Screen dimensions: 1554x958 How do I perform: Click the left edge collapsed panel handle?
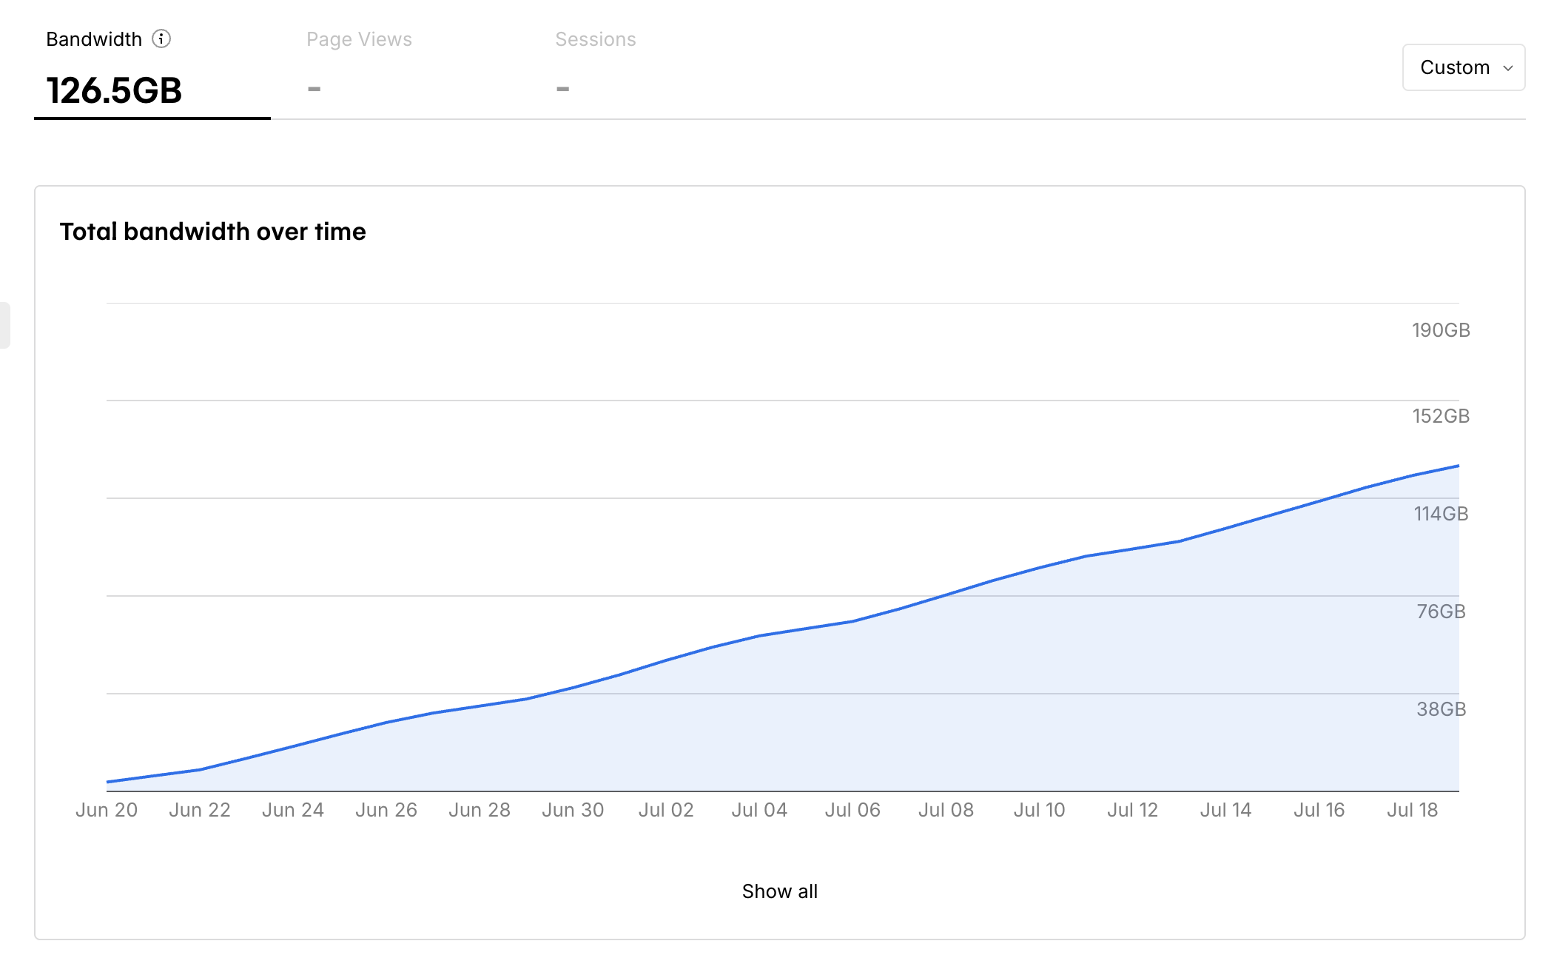[x=4, y=324]
